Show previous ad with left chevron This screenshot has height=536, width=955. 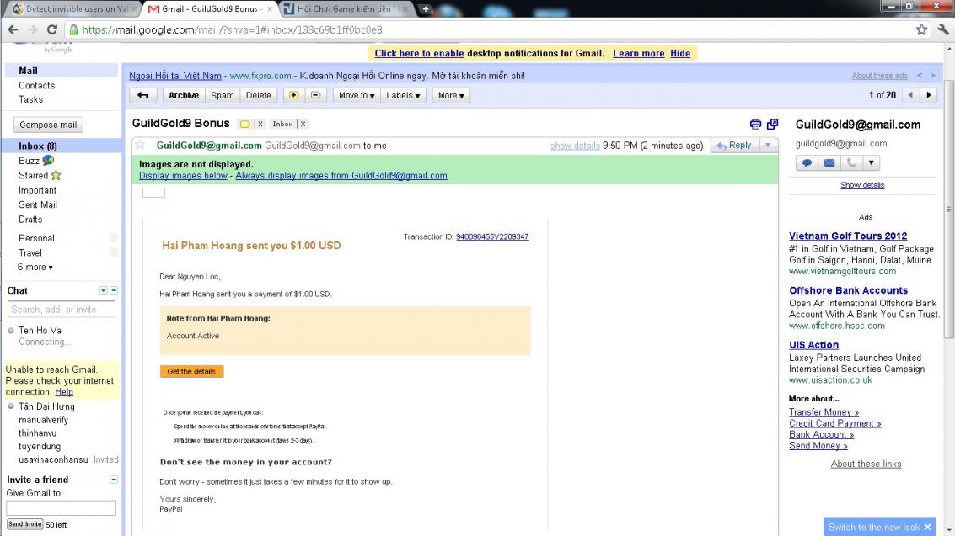point(920,76)
